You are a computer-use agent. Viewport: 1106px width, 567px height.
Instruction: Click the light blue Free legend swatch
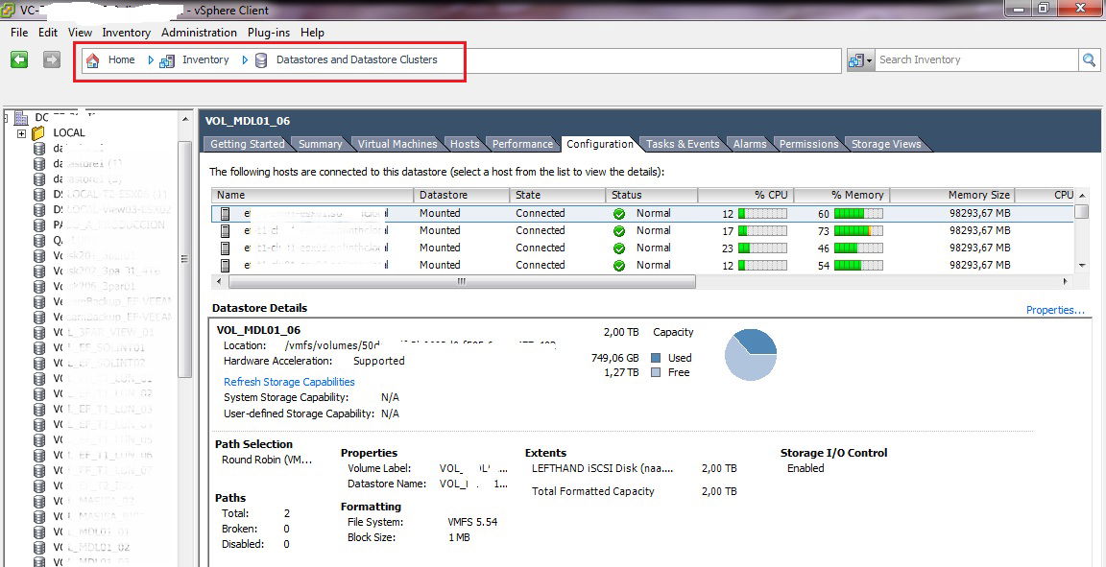[x=656, y=372]
